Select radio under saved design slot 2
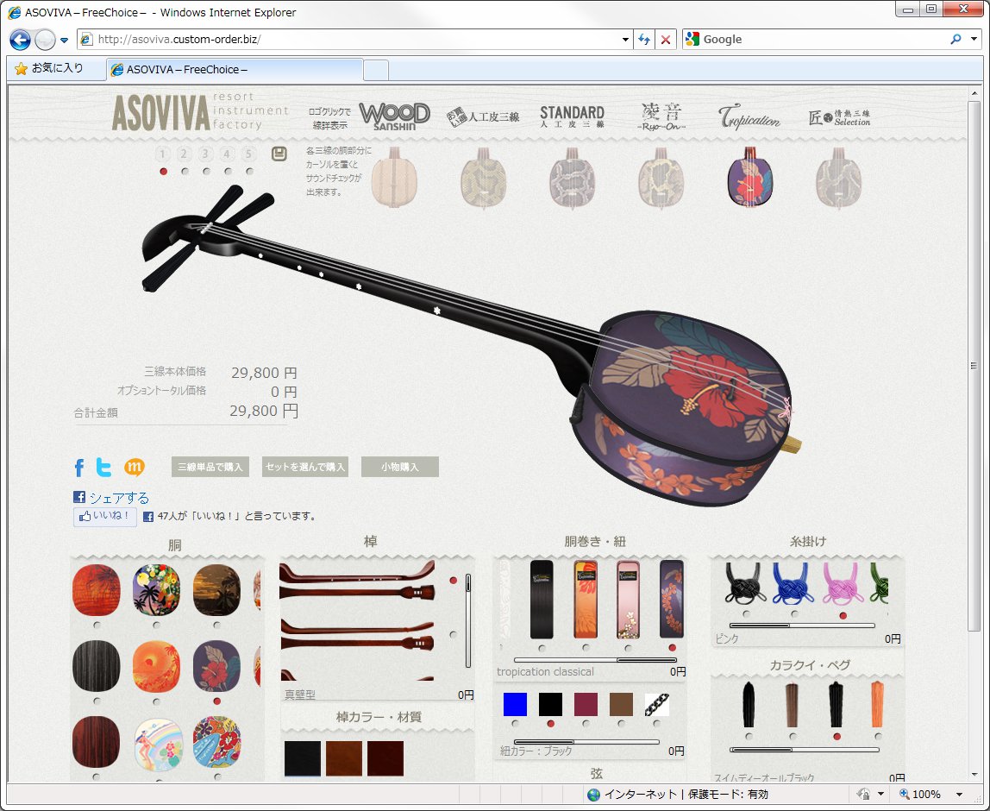This screenshot has height=811, width=990. pos(185,171)
